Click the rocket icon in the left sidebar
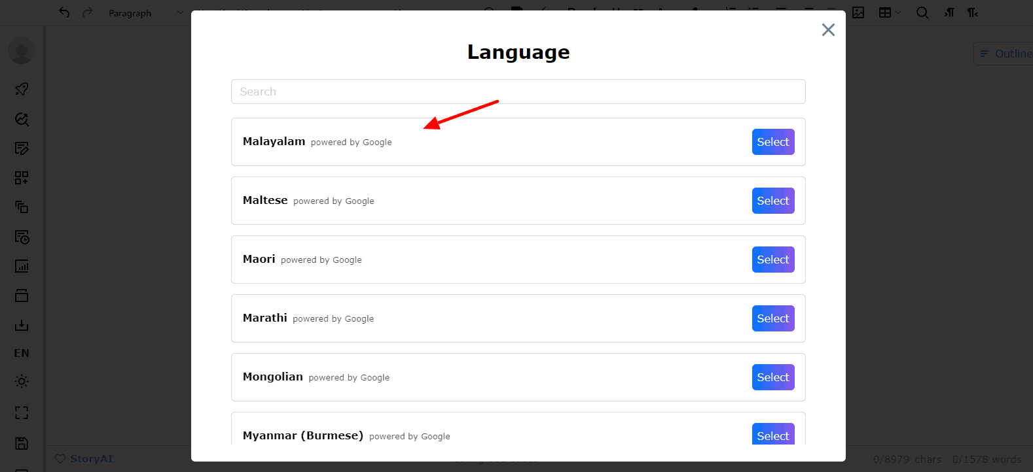Image resolution: width=1033 pixels, height=472 pixels. pyautogui.click(x=22, y=89)
